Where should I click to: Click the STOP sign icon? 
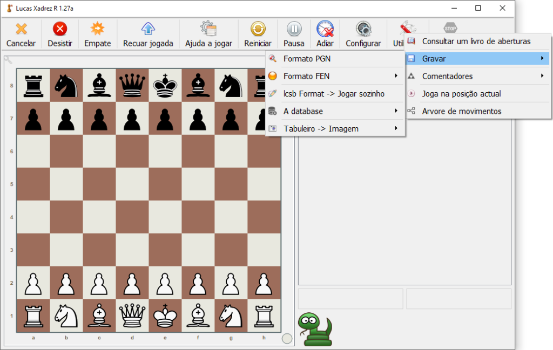tap(450, 28)
